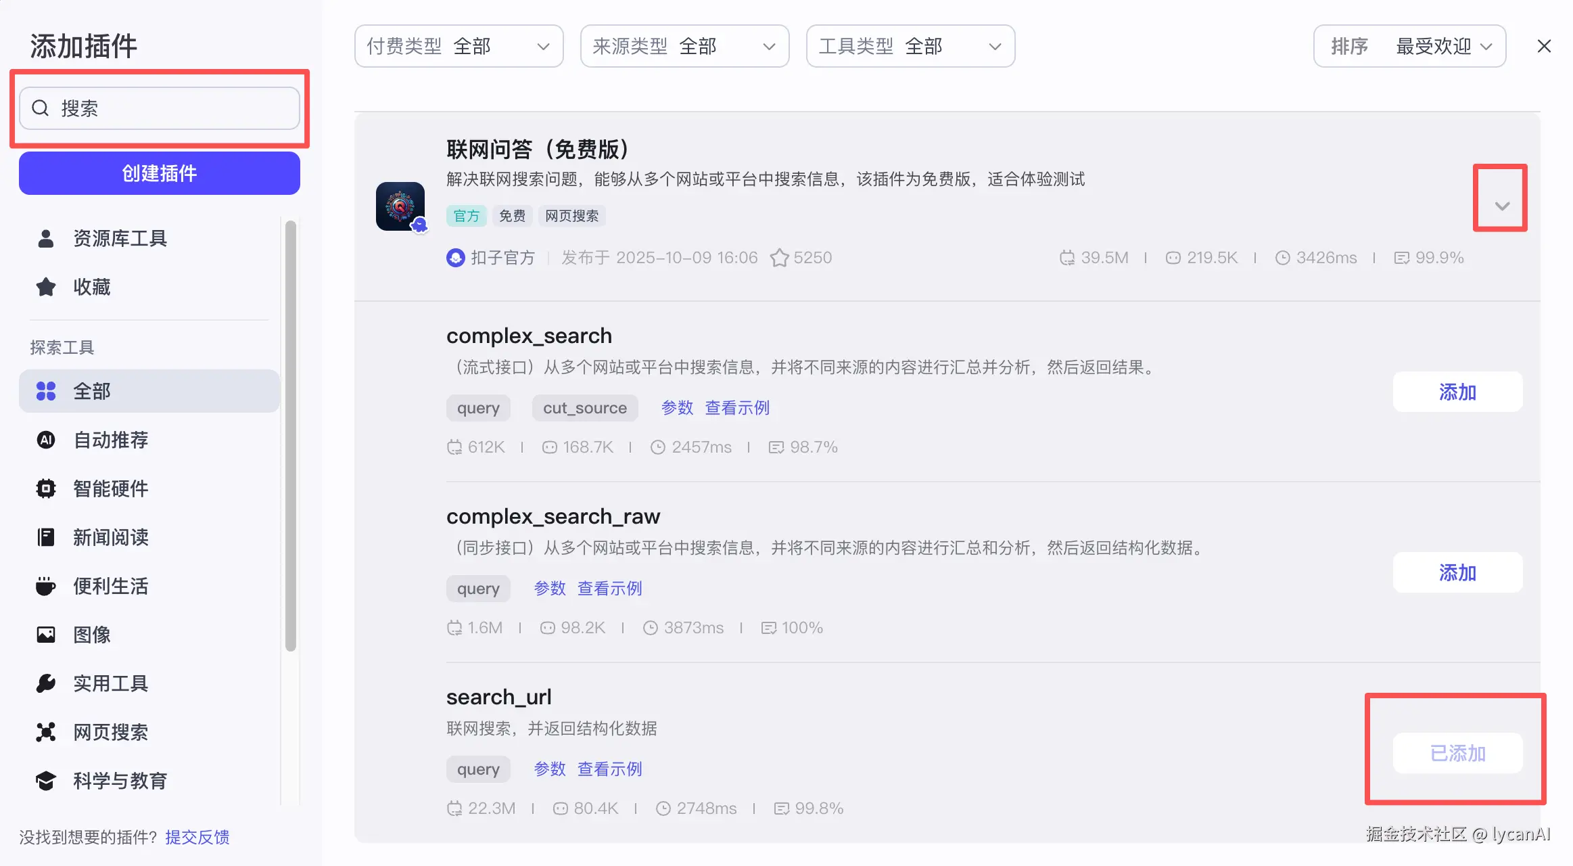Image resolution: width=1573 pixels, height=866 pixels.
Task: Select the 智能硬件 category icon
Action: (x=45, y=488)
